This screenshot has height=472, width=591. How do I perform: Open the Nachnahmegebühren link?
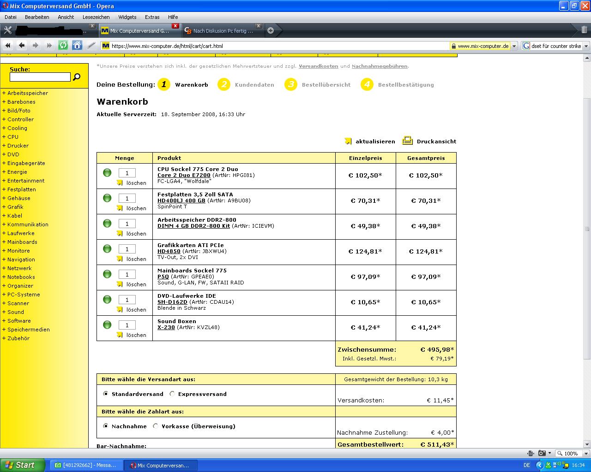pos(380,66)
